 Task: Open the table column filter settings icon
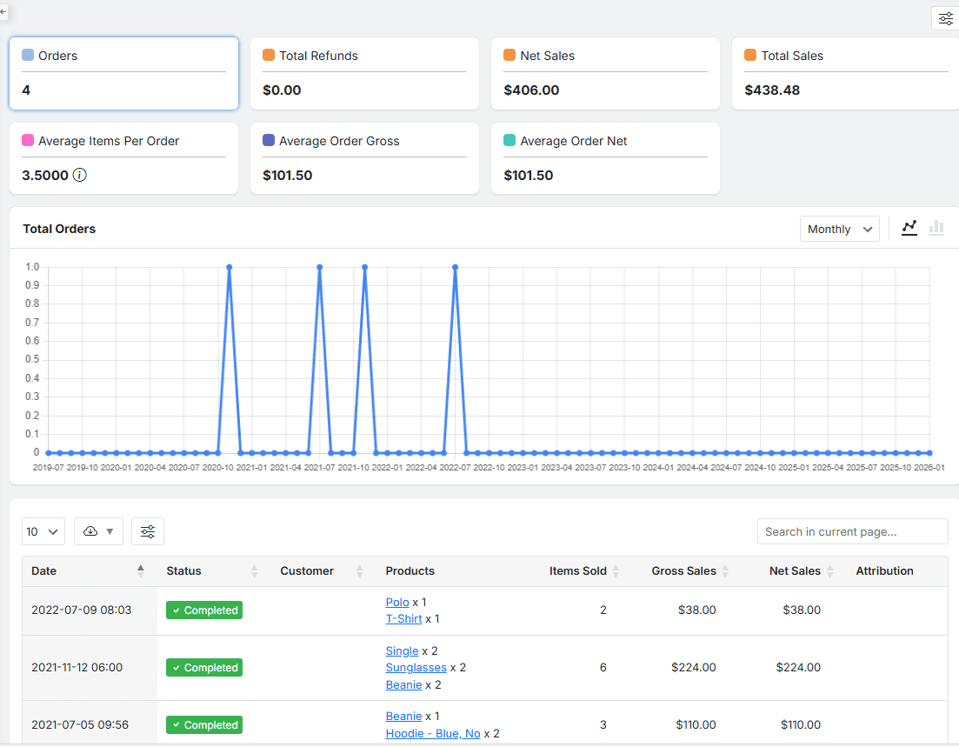coord(148,531)
